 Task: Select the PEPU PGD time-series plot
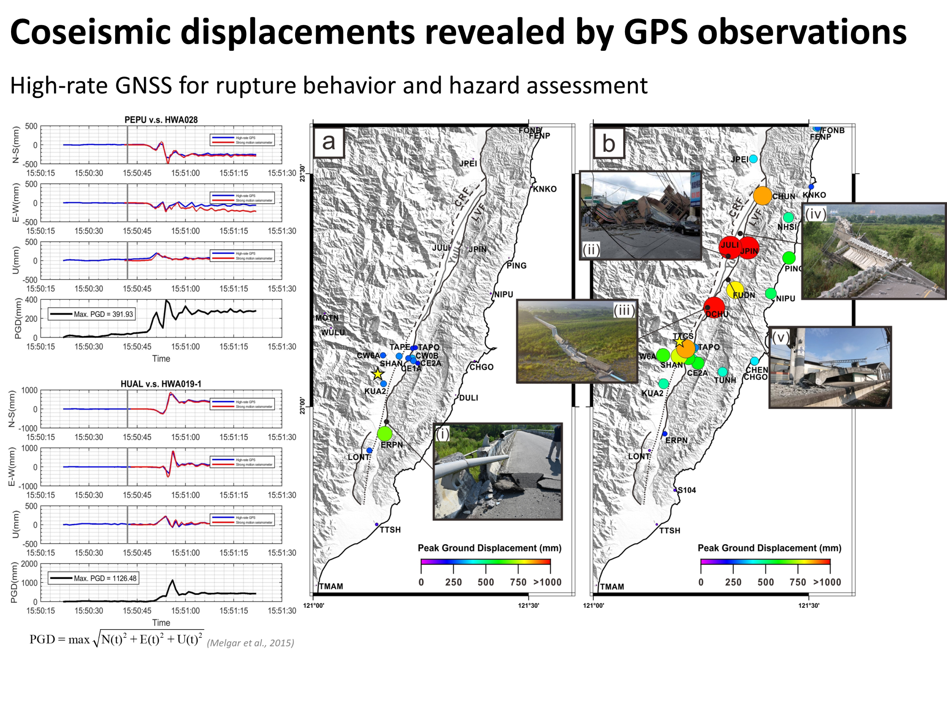point(161,318)
